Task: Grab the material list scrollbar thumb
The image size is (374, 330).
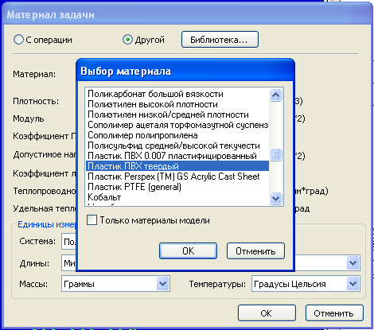Action: (276, 154)
